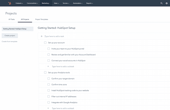Open the Set up your Analytics tools text
This screenshot has height=110, width=170.
click(59, 73)
